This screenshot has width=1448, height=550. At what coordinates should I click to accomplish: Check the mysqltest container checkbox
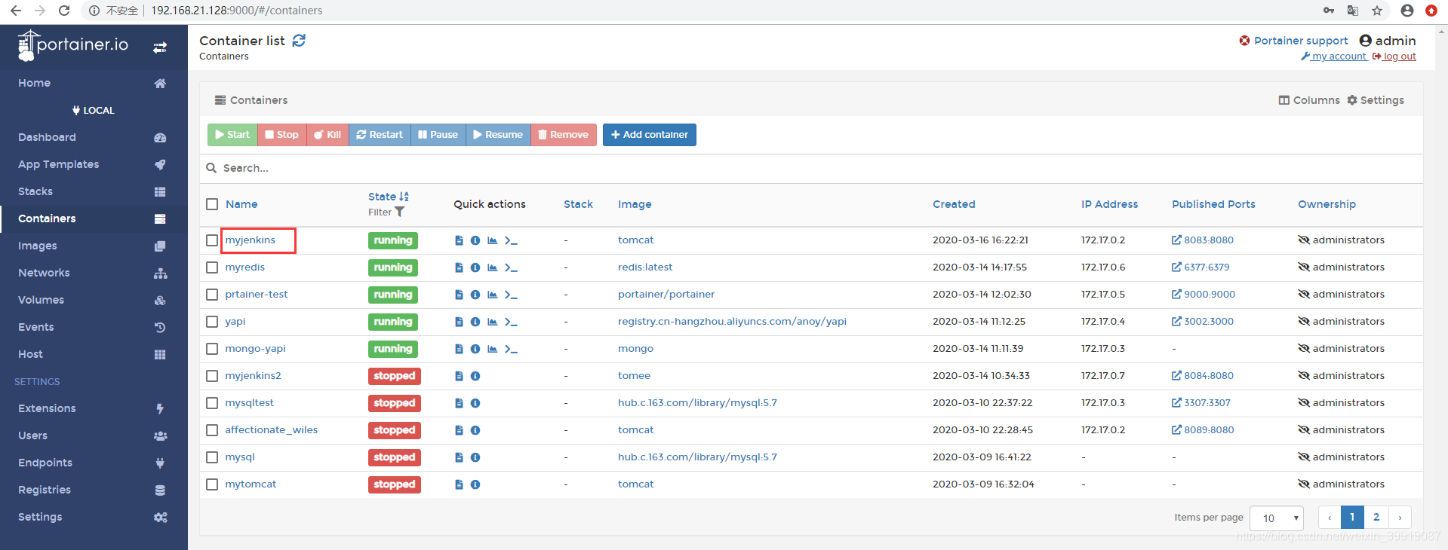[x=212, y=403]
